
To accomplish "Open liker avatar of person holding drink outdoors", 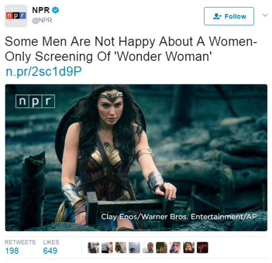I will (x=94, y=247).
